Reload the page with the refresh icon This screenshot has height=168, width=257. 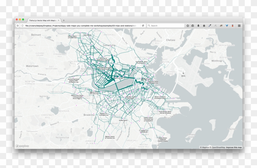(x=143, y=26)
